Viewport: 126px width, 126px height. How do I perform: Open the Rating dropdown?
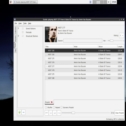coord(122,36)
